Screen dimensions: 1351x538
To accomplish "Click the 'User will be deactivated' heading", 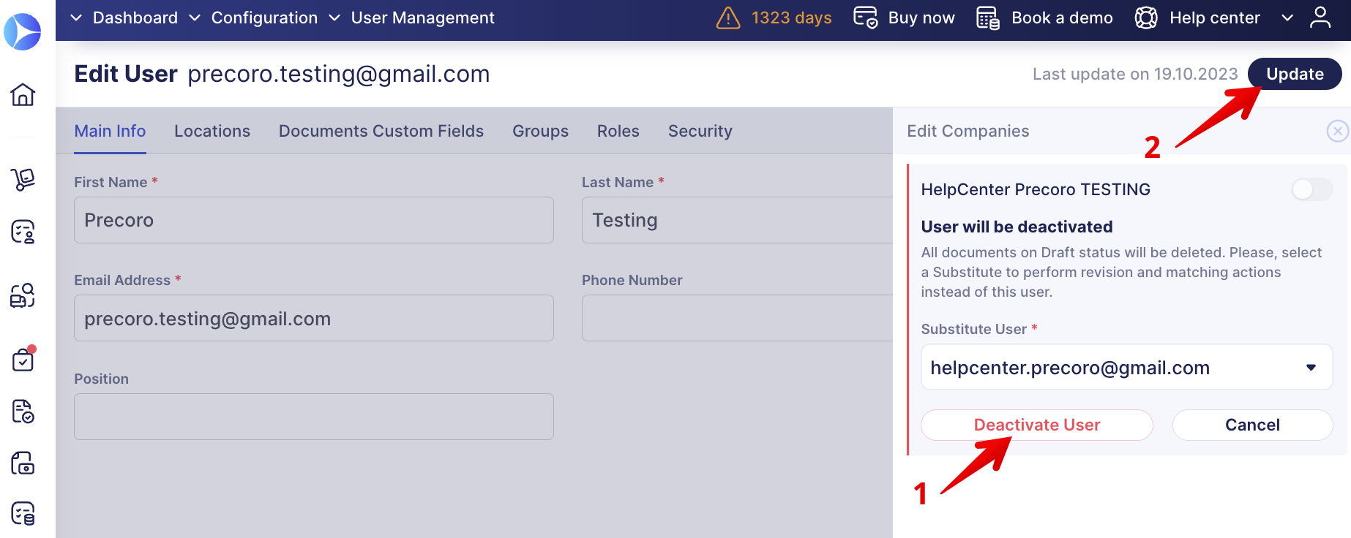I will (x=1017, y=227).
